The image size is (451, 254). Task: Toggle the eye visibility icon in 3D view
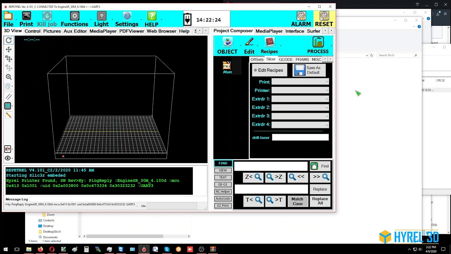coord(8,158)
